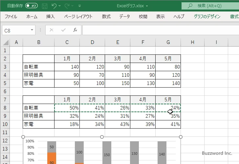The width and height of the screenshot is (239, 164).
Task: Open the ファイル tab
Action: click(x=11, y=16)
